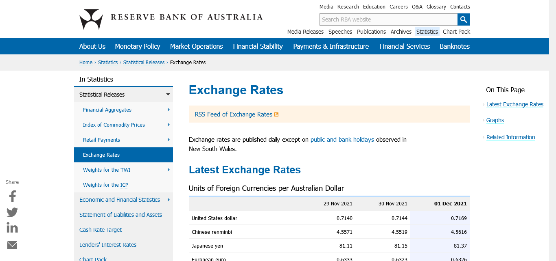This screenshot has height=261, width=556.
Task: Click the Search RBA website field
Action: (388, 19)
